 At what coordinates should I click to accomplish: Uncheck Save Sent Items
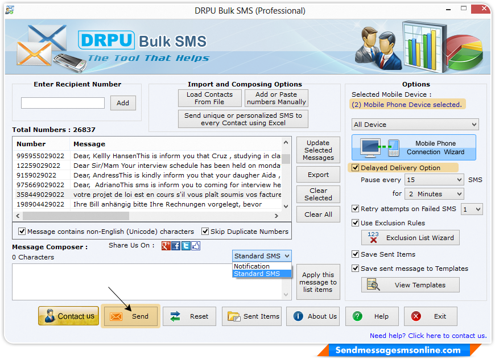tap(355, 254)
